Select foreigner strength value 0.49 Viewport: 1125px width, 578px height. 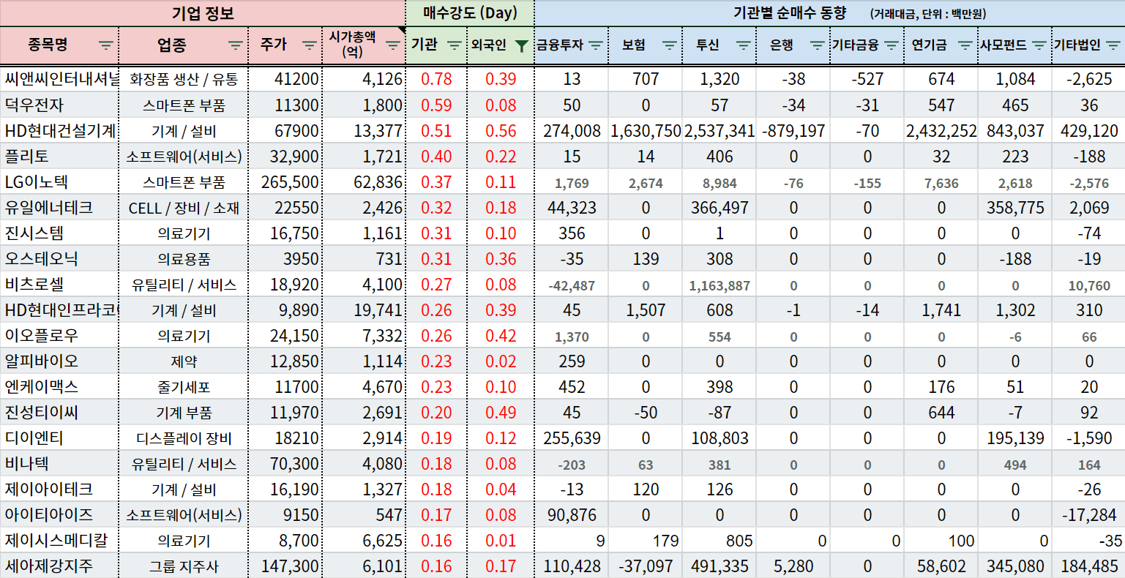pyautogui.click(x=501, y=413)
